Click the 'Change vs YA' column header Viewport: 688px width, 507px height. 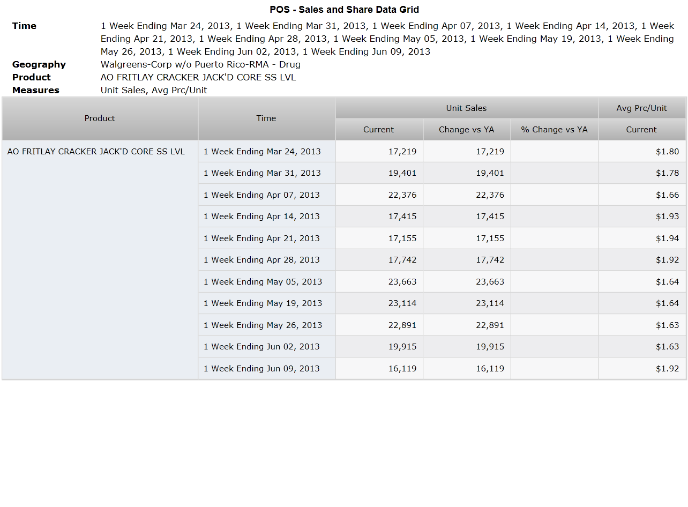(x=467, y=130)
